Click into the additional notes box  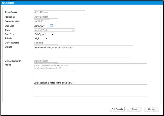coord(90,91)
